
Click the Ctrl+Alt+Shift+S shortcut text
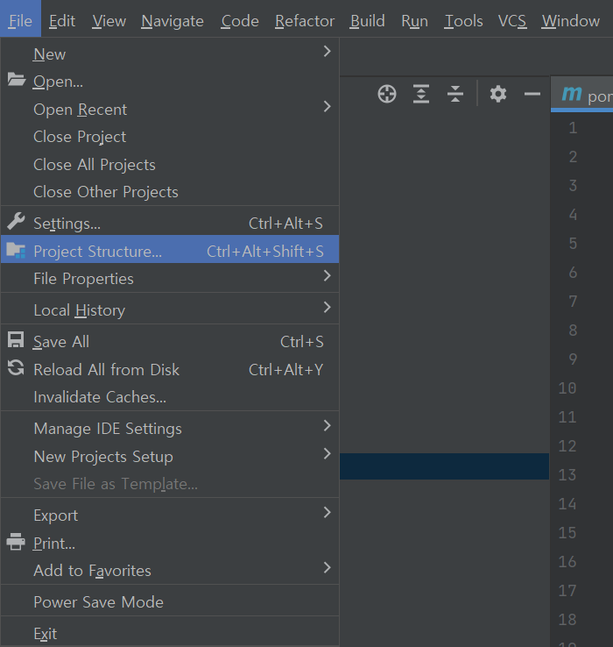point(265,251)
